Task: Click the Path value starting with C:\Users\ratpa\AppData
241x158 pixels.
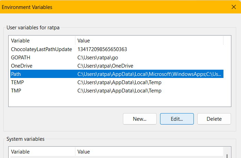Action: pos(150,74)
